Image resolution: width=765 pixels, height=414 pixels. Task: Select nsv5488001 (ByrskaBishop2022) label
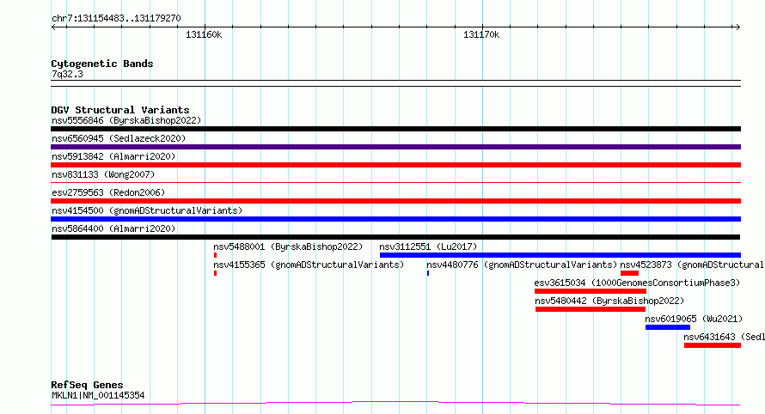pyautogui.click(x=288, y=247)
